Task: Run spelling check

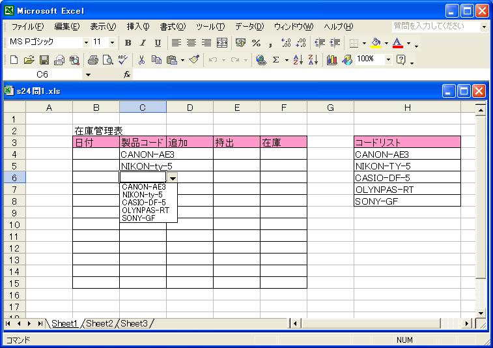Action: [123, 60]
